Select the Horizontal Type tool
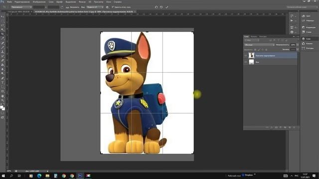319x179 pixels. point(2,83)
